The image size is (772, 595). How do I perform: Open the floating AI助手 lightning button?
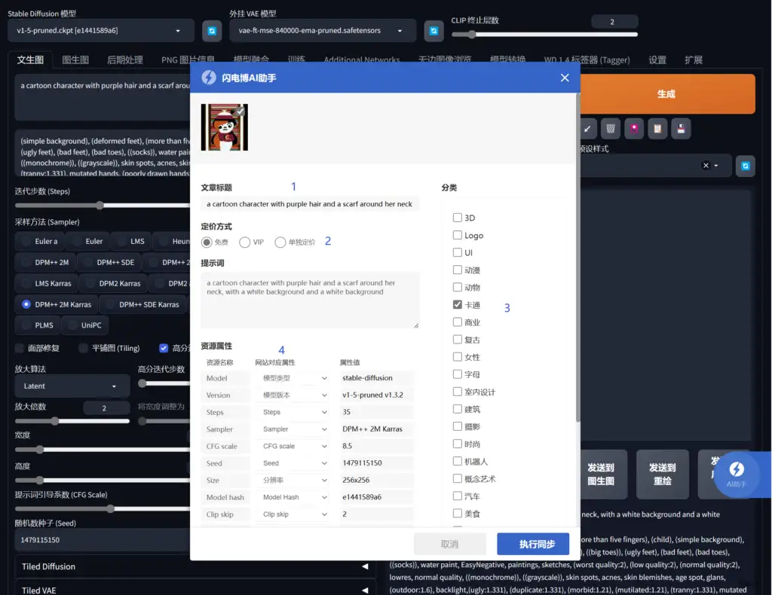click(736, 474)
